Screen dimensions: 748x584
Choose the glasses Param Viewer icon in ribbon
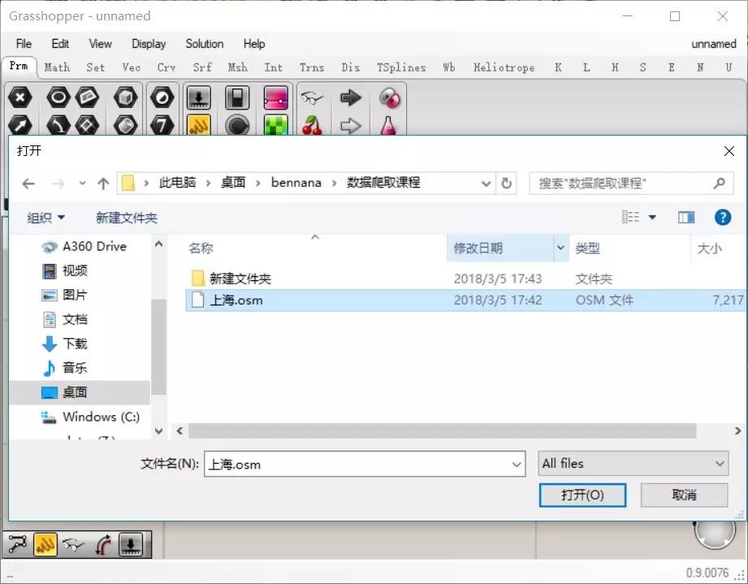coord(312,97)
